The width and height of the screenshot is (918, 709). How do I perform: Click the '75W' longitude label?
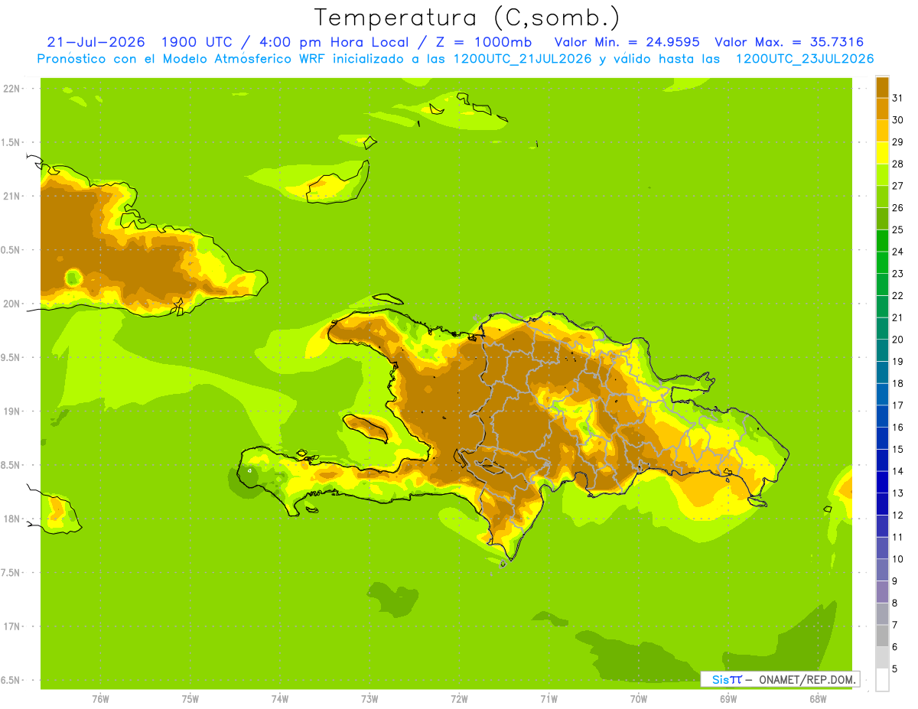[x=190, y=699]
